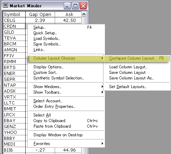
Task: Click the Symbol column header
Action: click(x=14, y=14)
